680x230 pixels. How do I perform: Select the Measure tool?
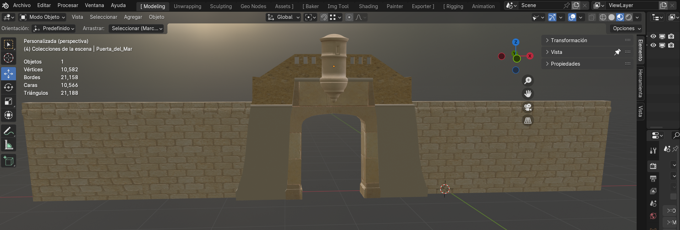click(9, 145)
